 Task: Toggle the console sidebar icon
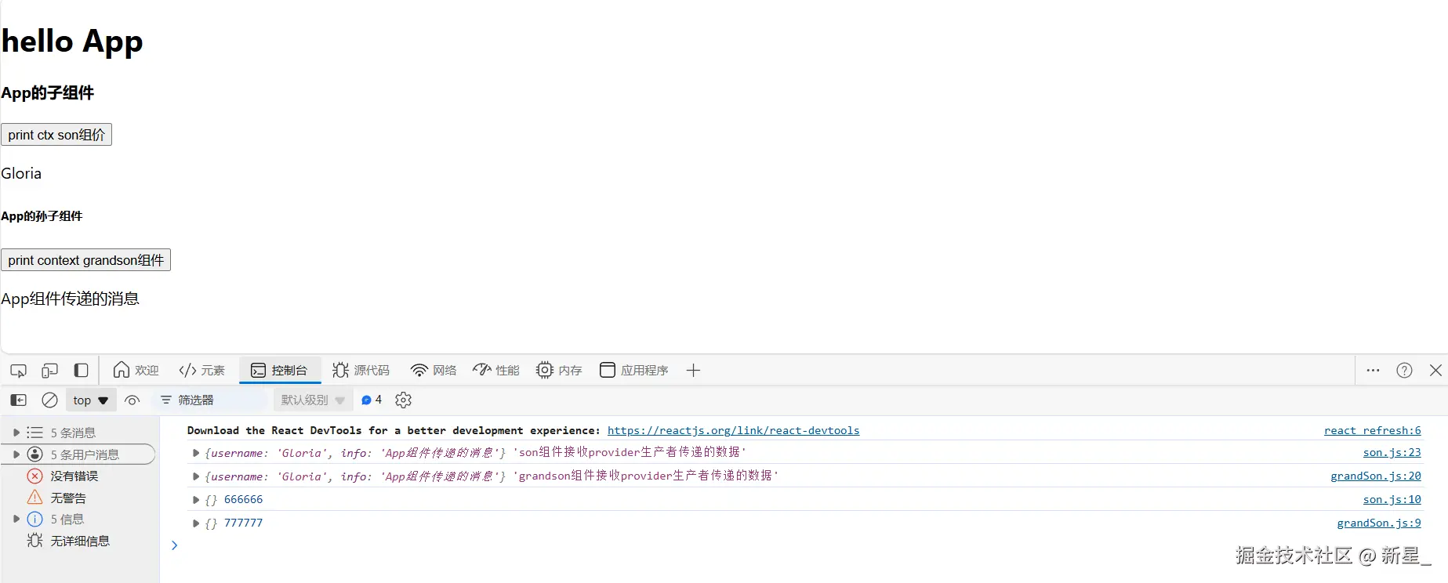coord(19,400)
